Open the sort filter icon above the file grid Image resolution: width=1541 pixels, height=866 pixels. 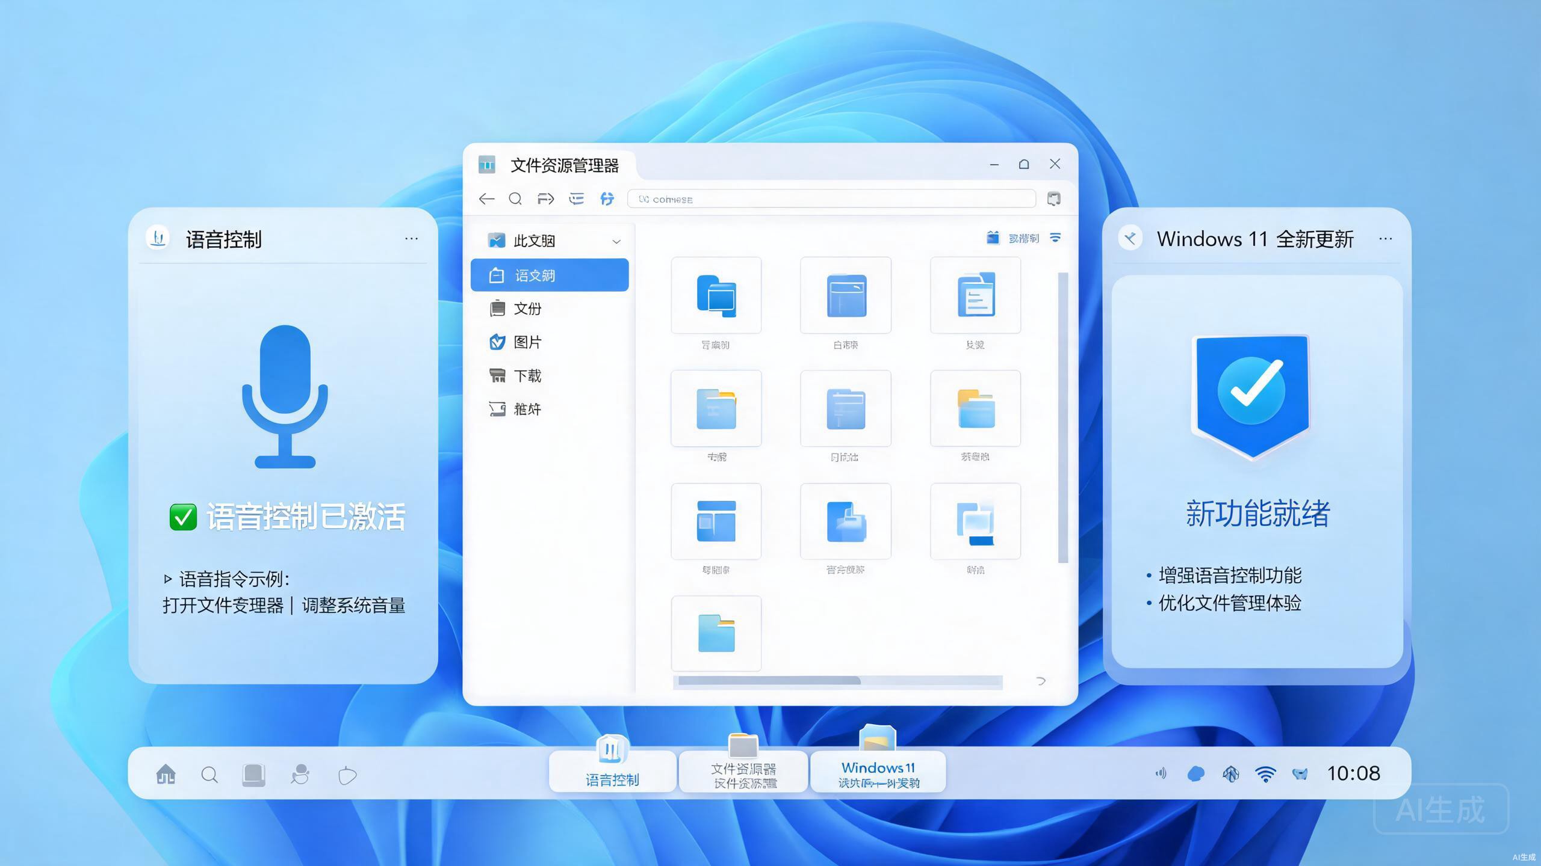[1055, 238]
